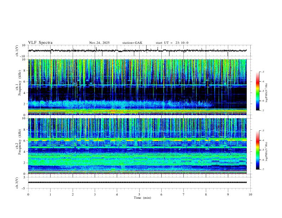Click the ch.1 voltage waveform trace
The height and width of the screenshot is (218, 282).
tap(137, 51)
